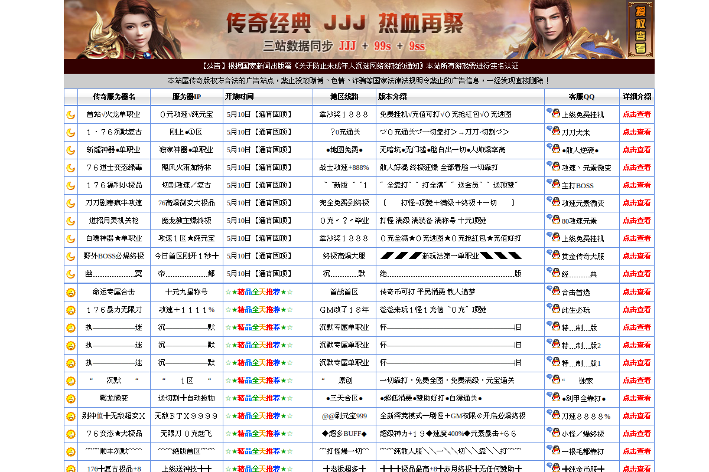Screen dimensions: 709x472
Task: Click the 客服QQ column header
Action: click(x=582, y=97)
